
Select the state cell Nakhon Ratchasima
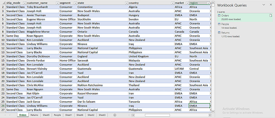point(103,85)
